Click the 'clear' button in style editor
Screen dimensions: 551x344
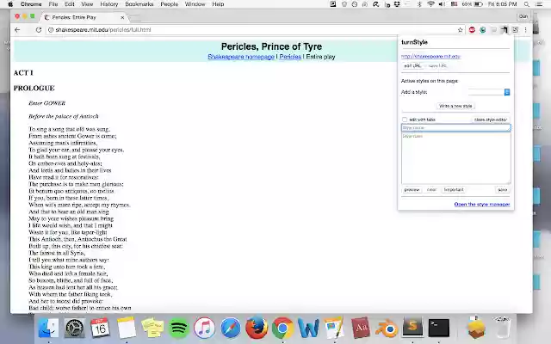click(x=431, y=190)
